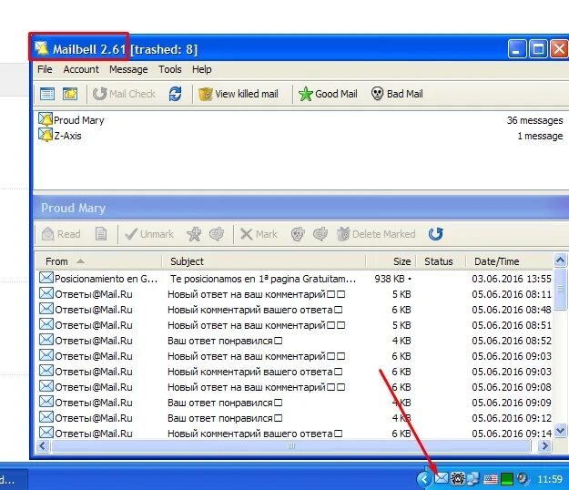Click message list scroll down arrow
This screenshot has height=490, width=569.
point(560,431)
